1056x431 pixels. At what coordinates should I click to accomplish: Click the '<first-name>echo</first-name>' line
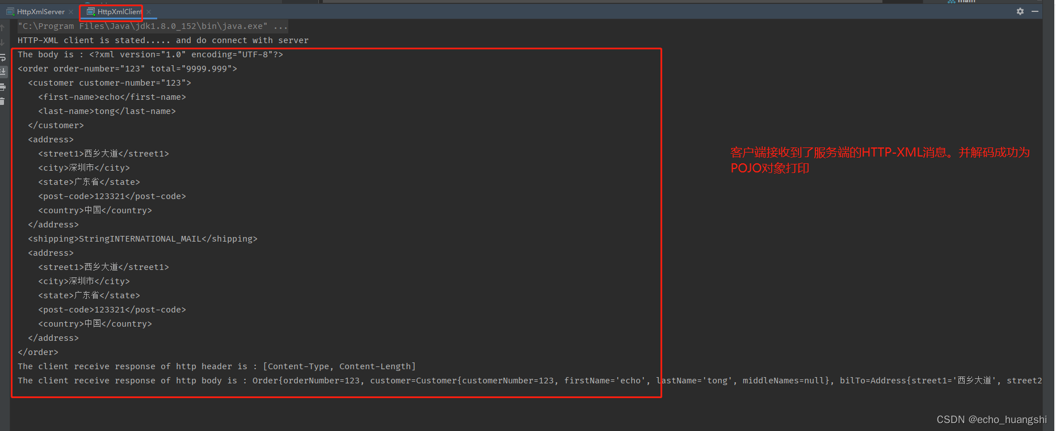[x=112, y=97]
